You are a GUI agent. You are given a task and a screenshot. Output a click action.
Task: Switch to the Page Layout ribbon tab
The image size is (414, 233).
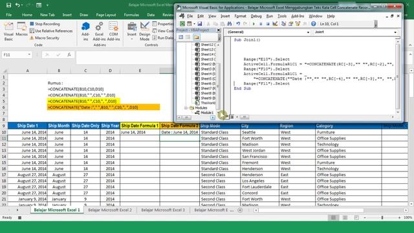(106, 15)
